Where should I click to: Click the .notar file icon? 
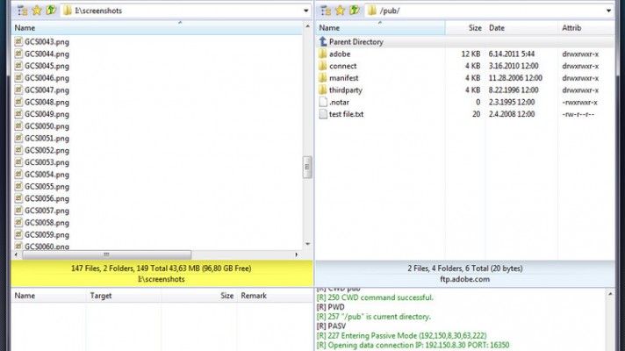[x=323, y=102]
